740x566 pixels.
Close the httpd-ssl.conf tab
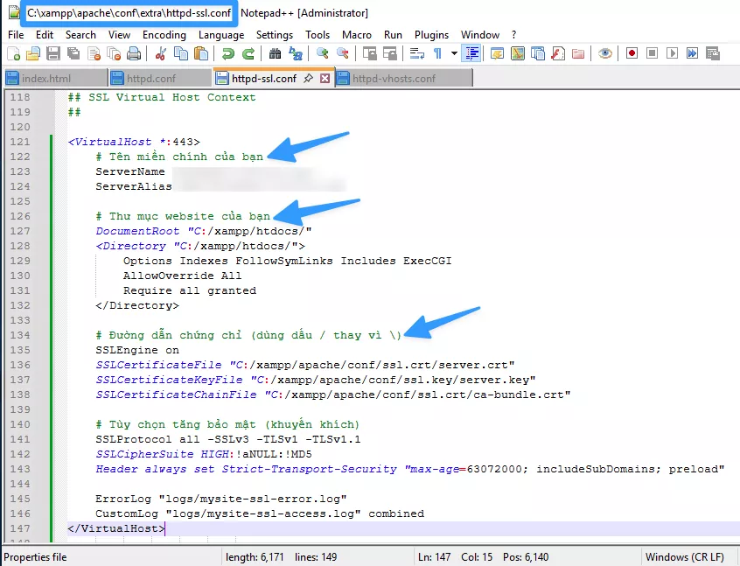coord(325,79)
